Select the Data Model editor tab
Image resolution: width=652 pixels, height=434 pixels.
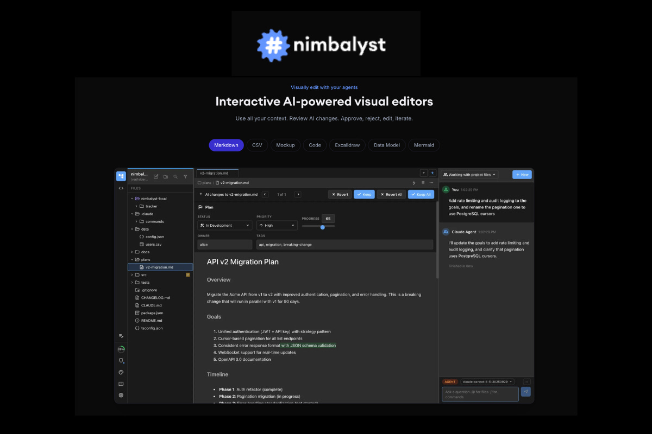tap(387, 145)
